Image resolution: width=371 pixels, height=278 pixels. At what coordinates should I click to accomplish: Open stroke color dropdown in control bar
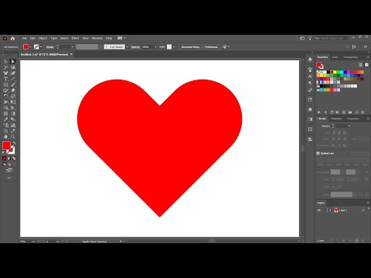coord(41,47)
